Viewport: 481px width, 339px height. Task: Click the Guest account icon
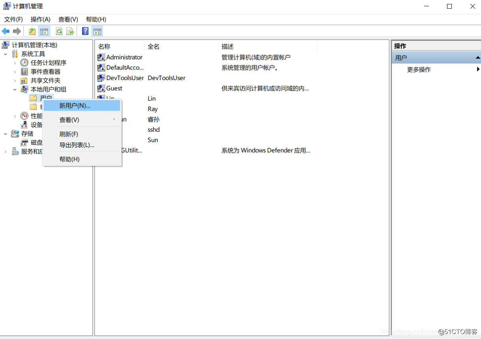click(101, 88)
